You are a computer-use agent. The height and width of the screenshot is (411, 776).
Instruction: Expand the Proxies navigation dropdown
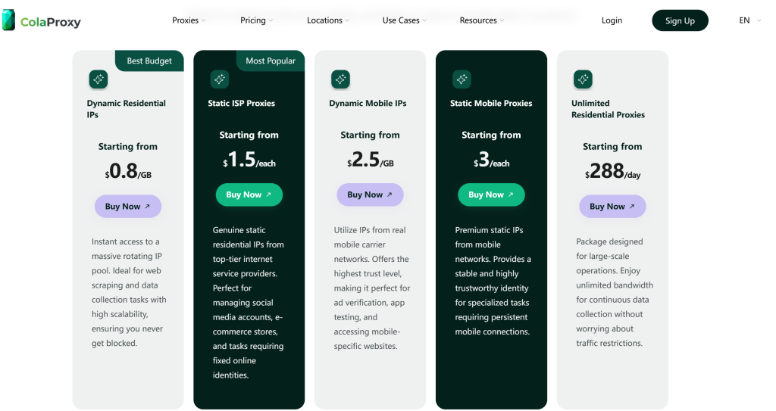tap(189, 20)
